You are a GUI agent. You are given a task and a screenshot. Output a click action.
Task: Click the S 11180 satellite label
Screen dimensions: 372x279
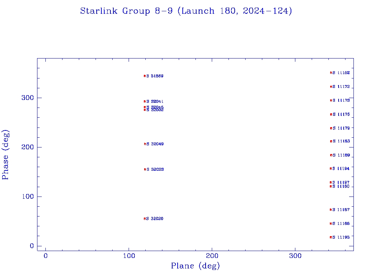pyautogui.click(x=341, y=187)
